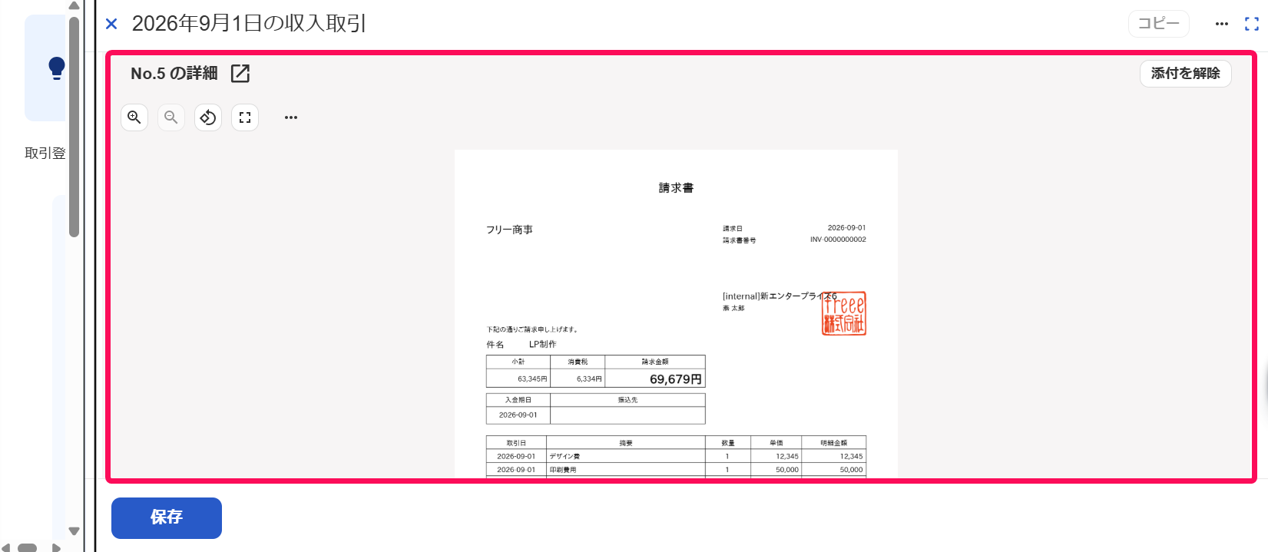Screen dimensions: 1268x552
Task: Click the コピー button
Action: (1159, 24)
